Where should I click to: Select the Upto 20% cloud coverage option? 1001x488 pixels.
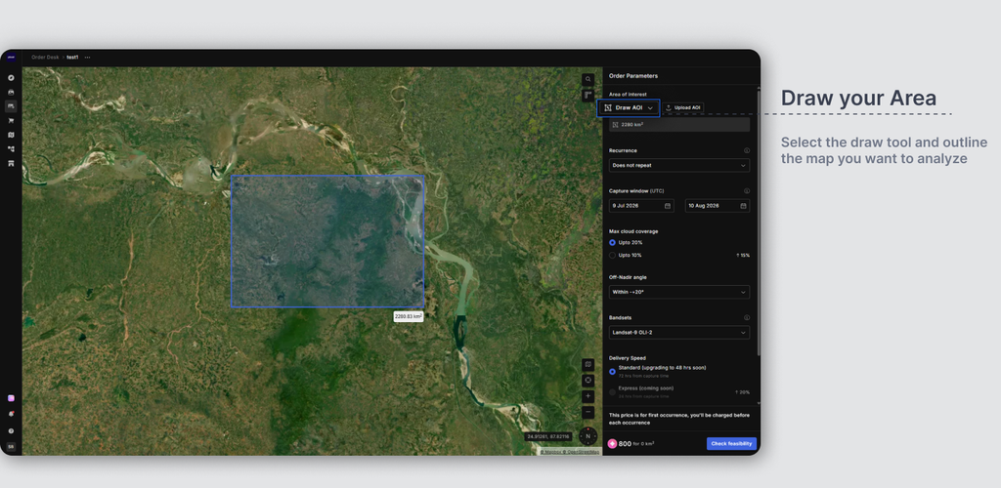612,243
